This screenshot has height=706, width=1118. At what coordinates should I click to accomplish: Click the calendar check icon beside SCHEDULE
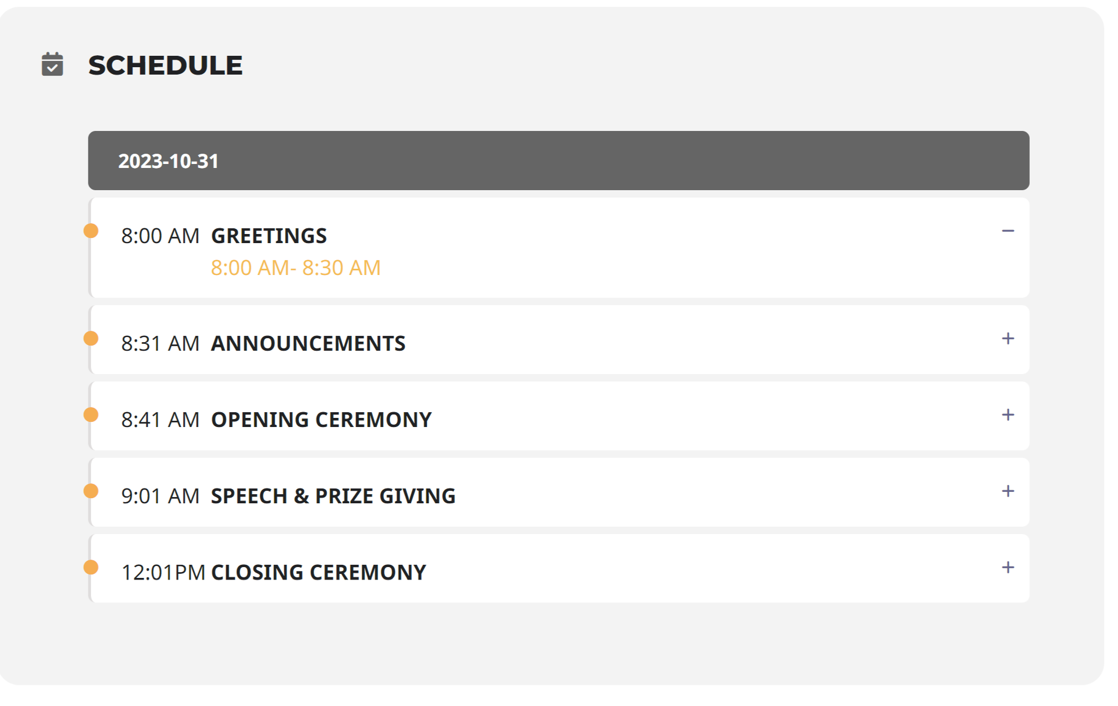[52, 65]
